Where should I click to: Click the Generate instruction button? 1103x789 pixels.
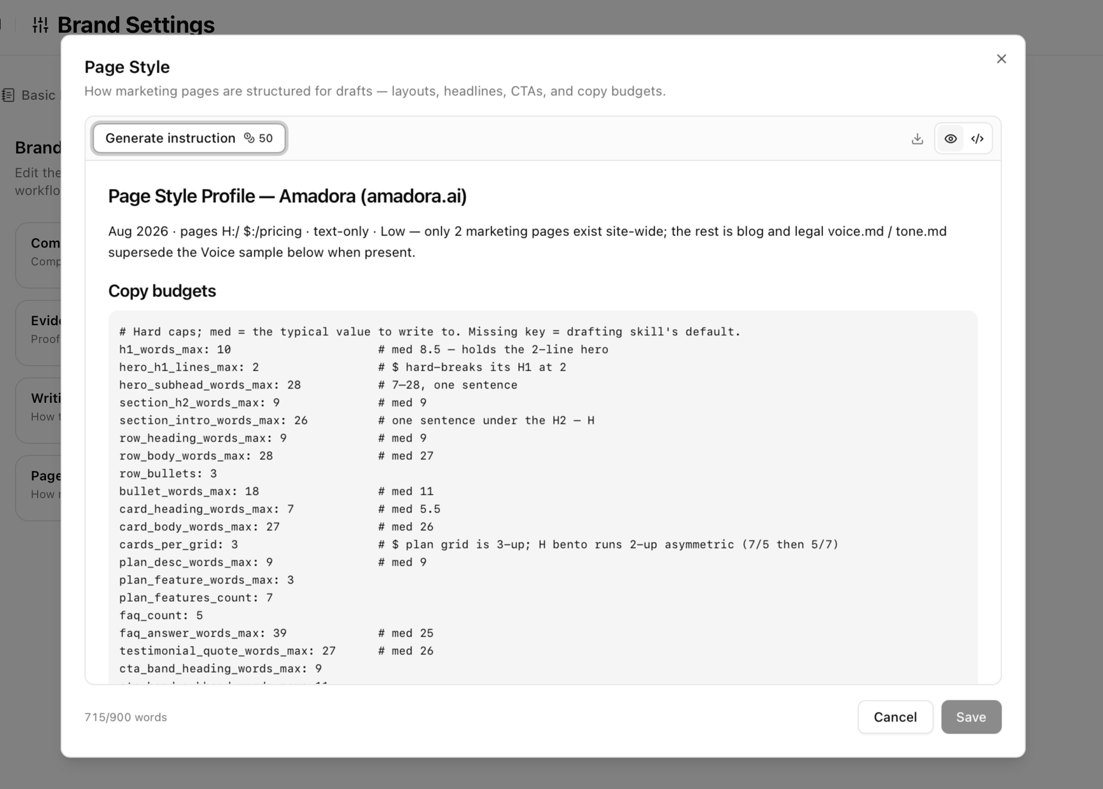click(x=189, y=138)
